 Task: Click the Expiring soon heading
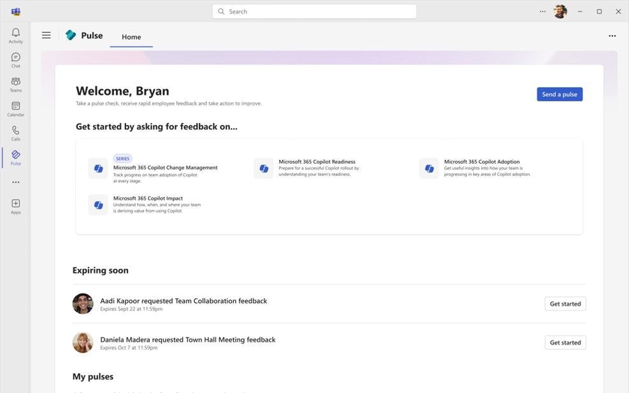point(100,270)
